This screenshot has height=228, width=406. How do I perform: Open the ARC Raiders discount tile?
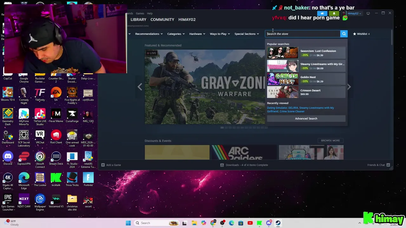(244, 152)
